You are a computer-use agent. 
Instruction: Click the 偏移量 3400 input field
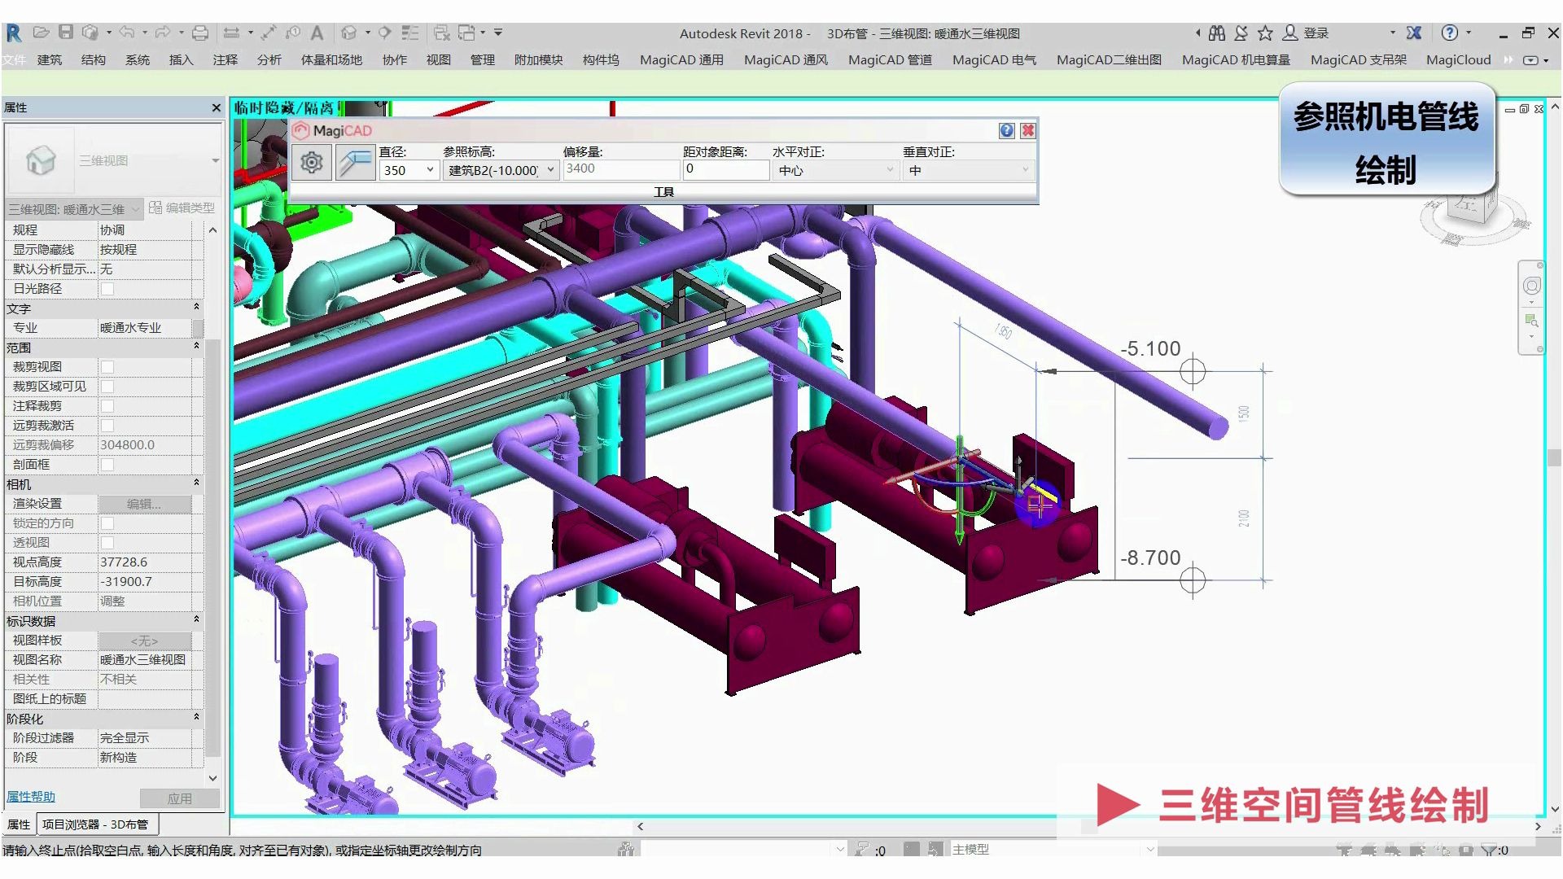[620, 168]
